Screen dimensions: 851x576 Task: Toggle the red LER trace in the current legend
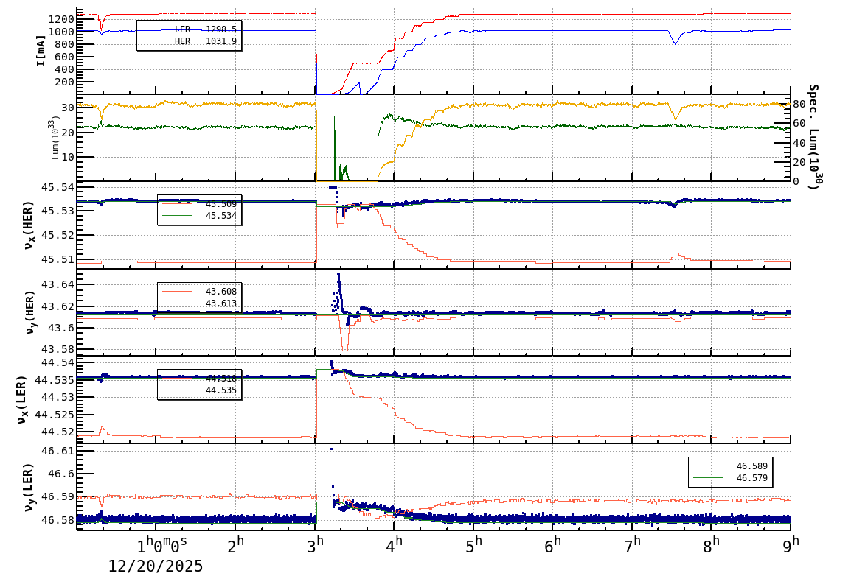pyautogui.click(x=155, y=29)
